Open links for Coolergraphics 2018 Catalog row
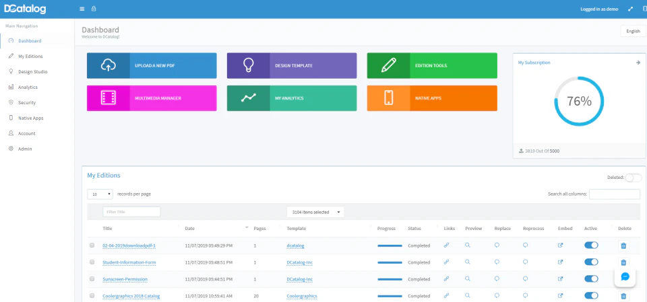647x302 pixels. (446, 296)
